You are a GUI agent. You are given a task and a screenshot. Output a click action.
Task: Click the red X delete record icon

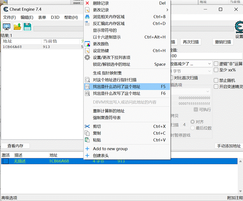87,3
